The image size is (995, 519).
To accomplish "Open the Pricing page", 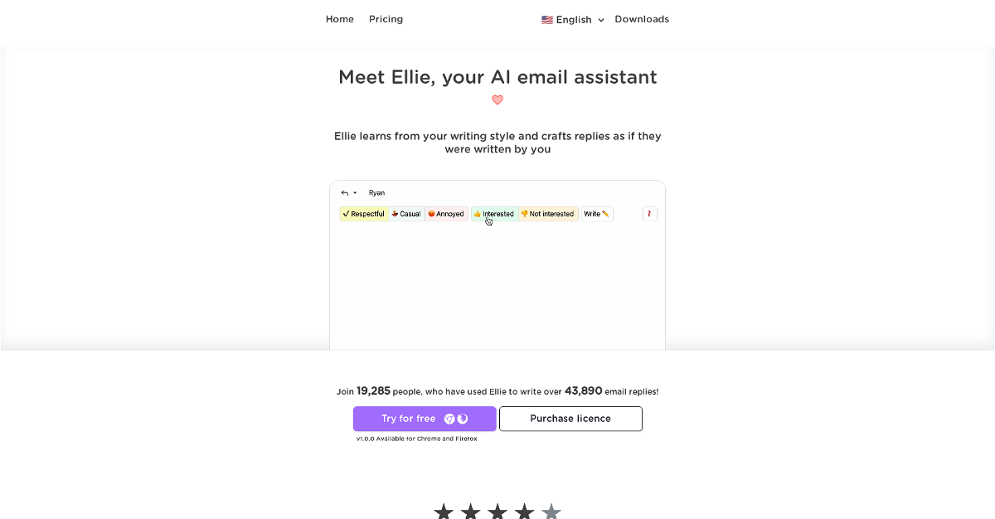I will (x=386, y=19).
